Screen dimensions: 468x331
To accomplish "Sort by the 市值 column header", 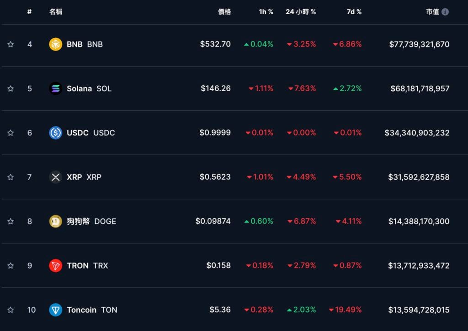I will pyautogui.click(x=432, y=12).
